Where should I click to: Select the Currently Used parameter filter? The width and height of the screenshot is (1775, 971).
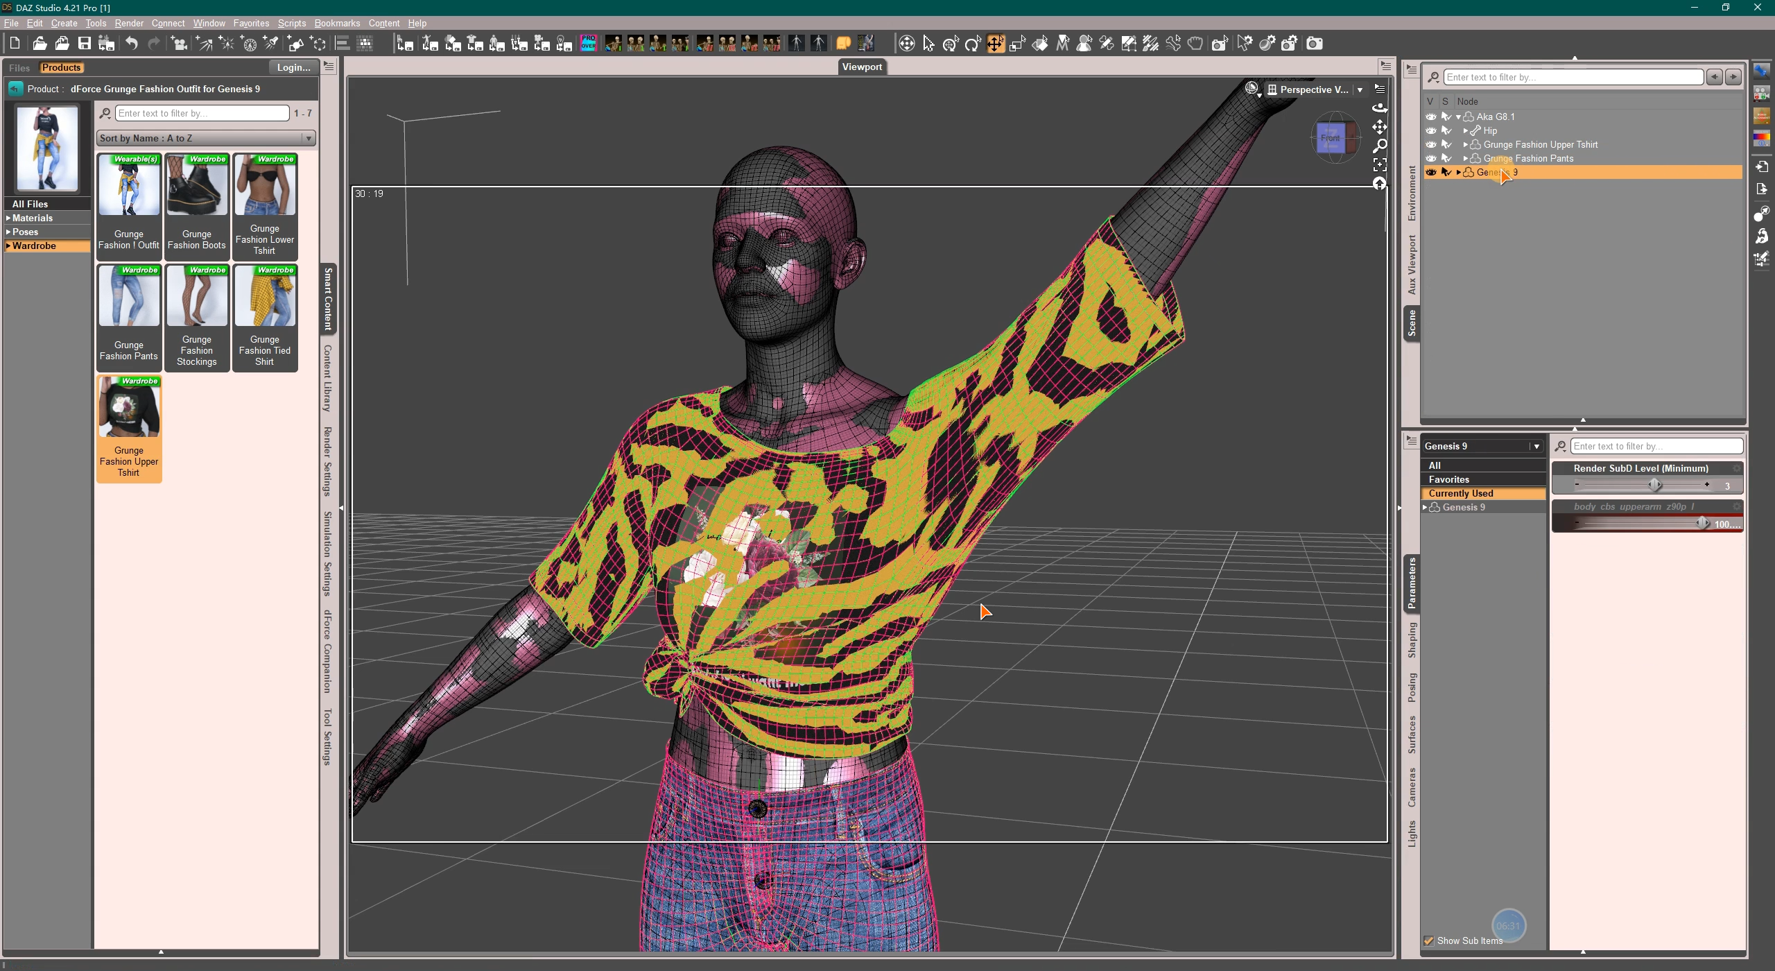[1461, 493]
